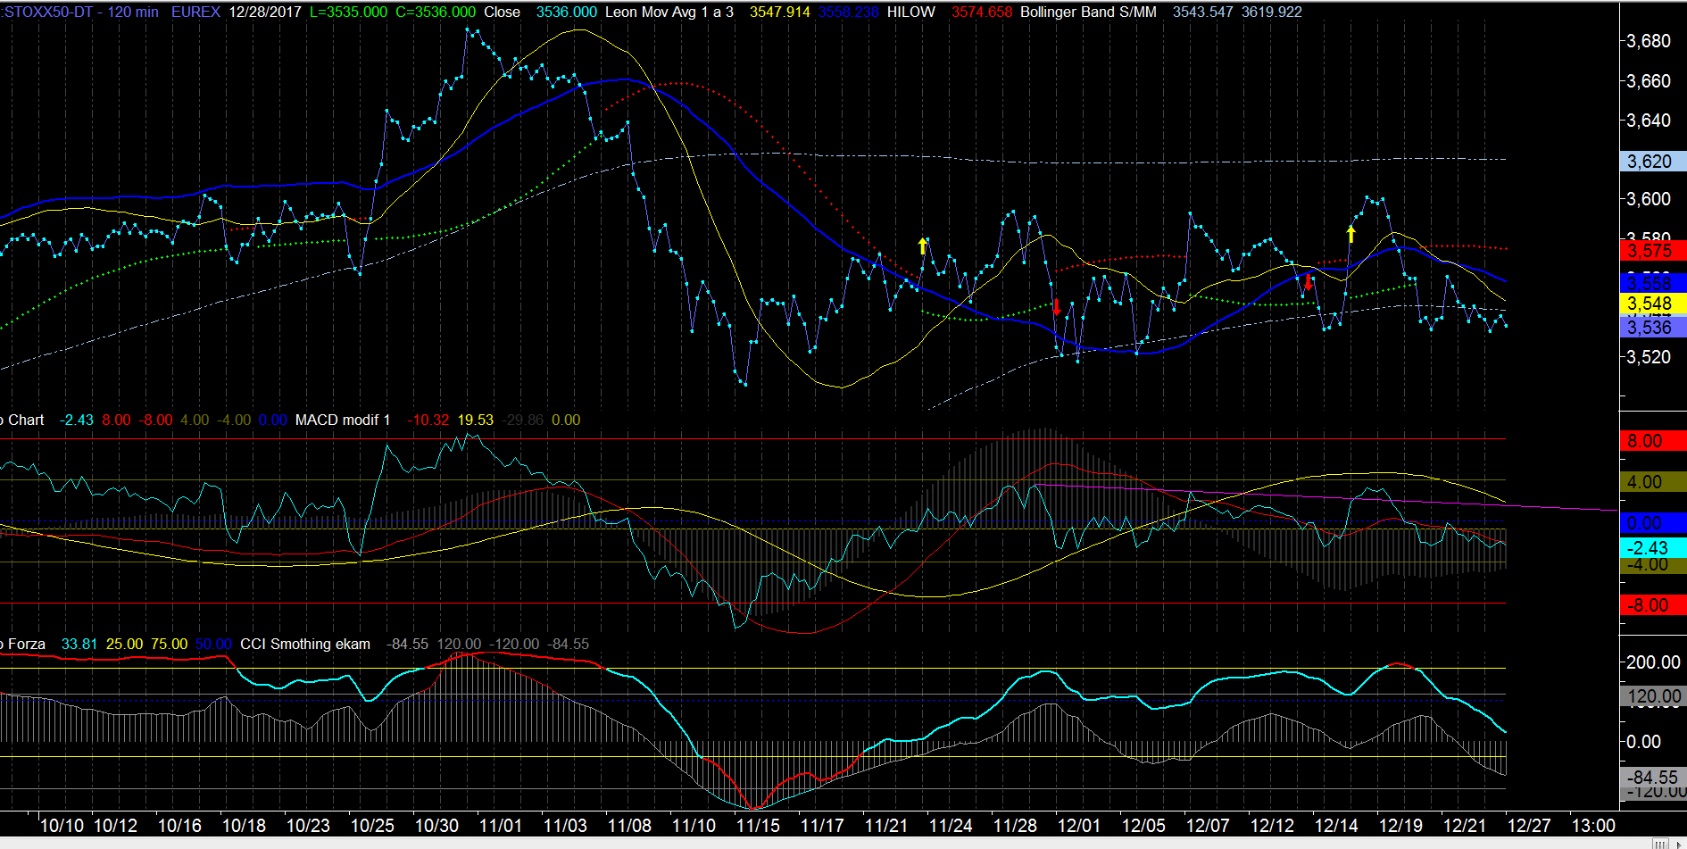Click the 3,640 price axis label
The image size is (1687, 849).
coord(1649,121)
